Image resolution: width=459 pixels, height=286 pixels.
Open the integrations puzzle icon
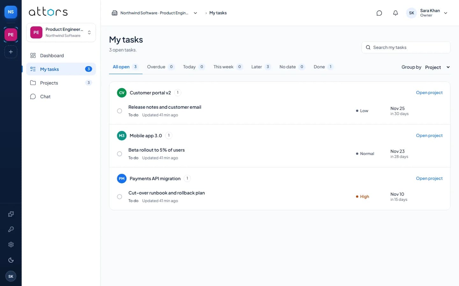[11, 214]
